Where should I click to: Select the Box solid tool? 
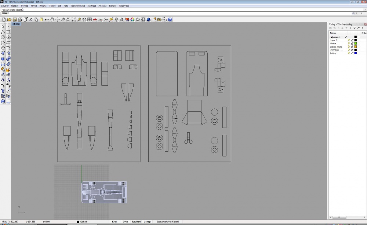(x=3, y=59)
